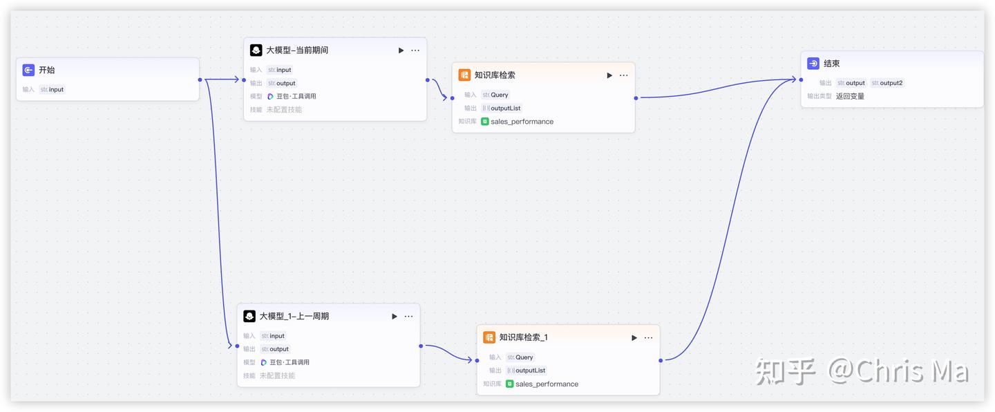Click the green database icon beside sales_performance
995x412 pixels.
[486, 121]
